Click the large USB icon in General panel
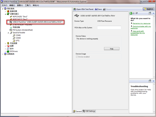 (x=77, y=16)
